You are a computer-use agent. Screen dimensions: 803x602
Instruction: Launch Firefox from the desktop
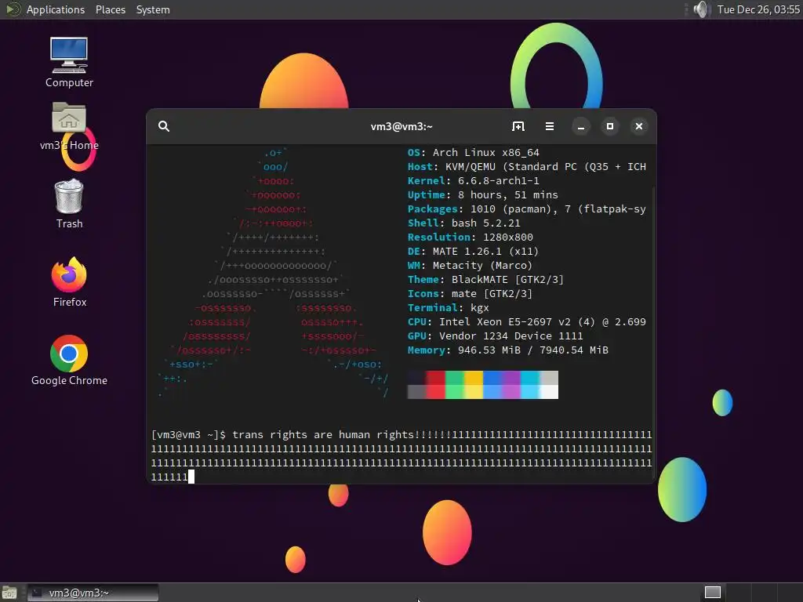point(69,282)
